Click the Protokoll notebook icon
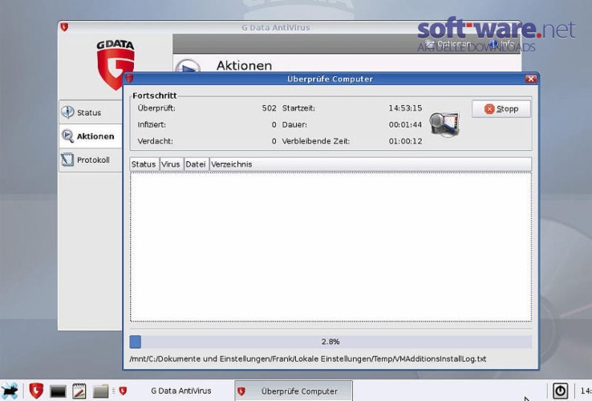Screen dimensions: 592x401 (67, 160)
